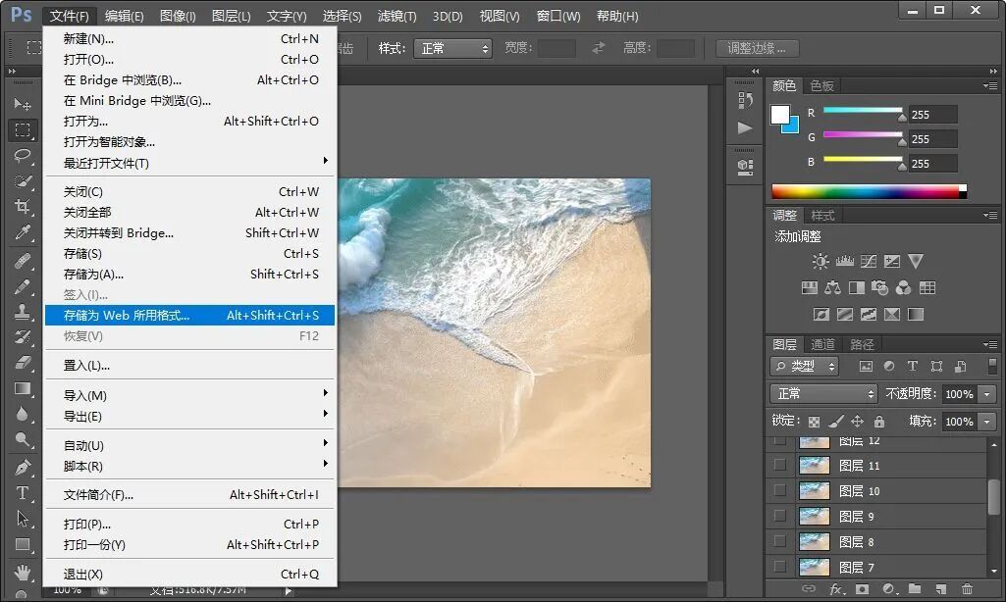Screen dimensions: 1006x602
Task: Toggle lock transparent pixels
Action: tap(814, 422)
